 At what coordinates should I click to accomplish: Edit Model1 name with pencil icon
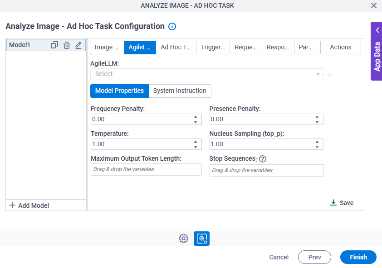[78, 45]
